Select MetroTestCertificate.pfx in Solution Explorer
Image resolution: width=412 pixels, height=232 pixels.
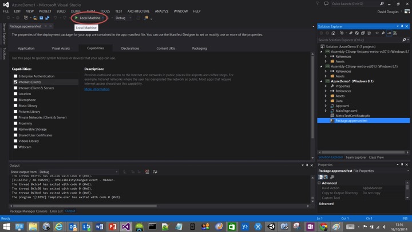tap(352, 116)
